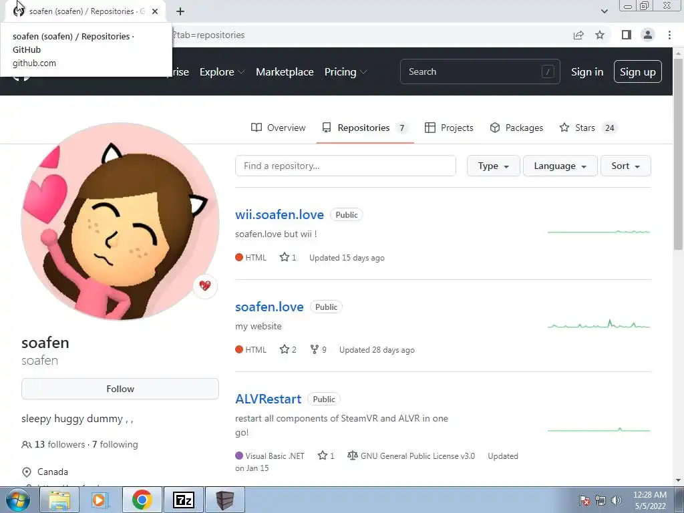Viewport: 684px width, 513px height.
Task: Open Chrome side panel icon
Action: [627, 35]
